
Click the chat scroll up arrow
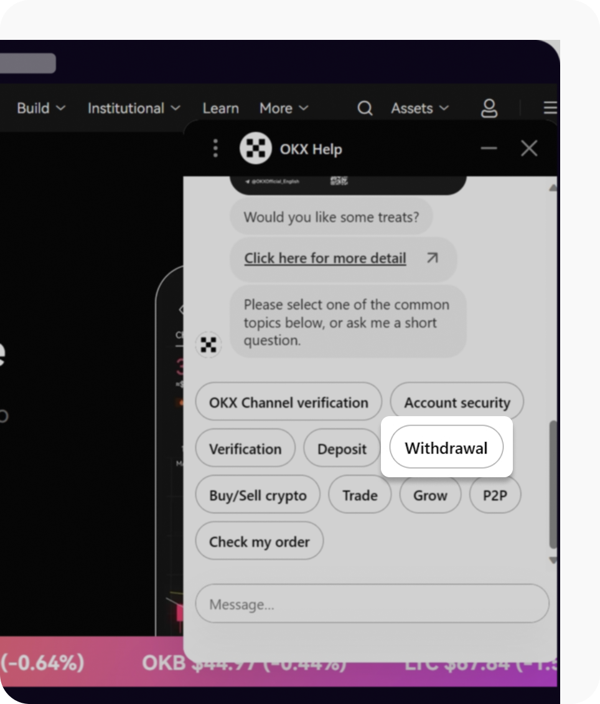(553, 188)
